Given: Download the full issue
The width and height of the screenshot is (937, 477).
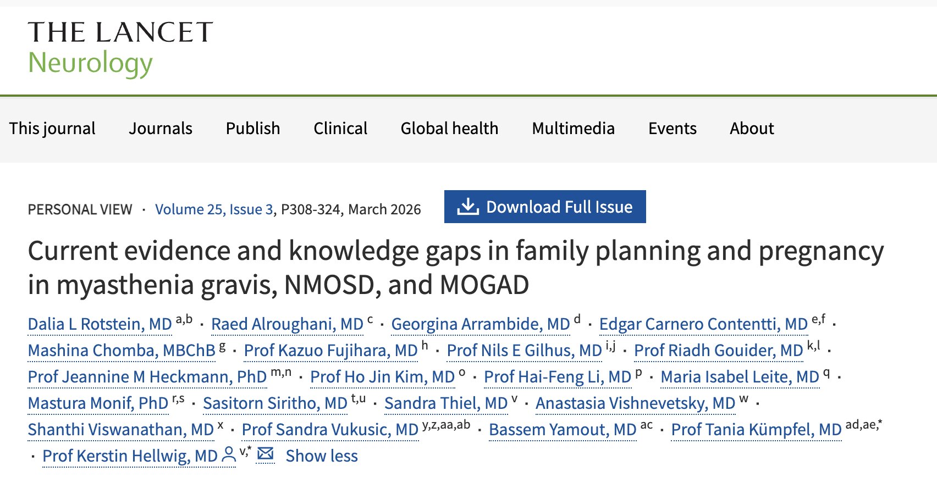Looking at the screenshot, I should pos(559,207).
